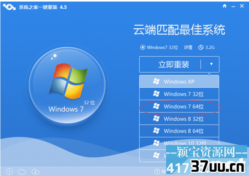
Task: Click Windows flag icon on Windows 7 64位 row
Action: (x=156, y=106)
